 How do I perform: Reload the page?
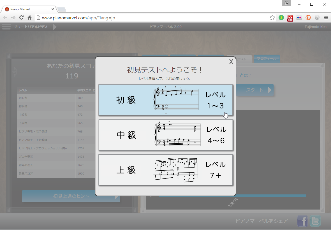coord(21,18)
